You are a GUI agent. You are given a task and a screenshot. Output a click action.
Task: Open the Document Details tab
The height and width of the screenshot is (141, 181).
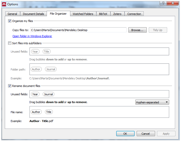34,14
